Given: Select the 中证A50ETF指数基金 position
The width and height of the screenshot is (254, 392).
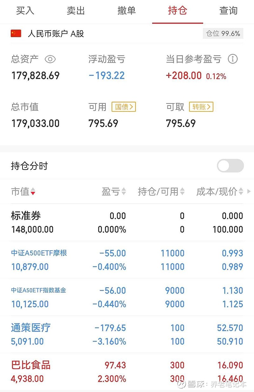Looking at the screenshot, I should 127,297.
